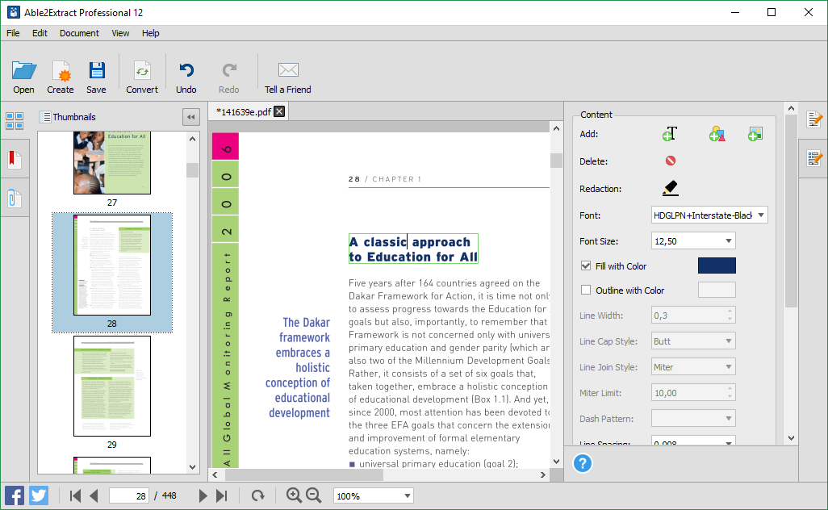The image size is (828, 510).
Task: Rotate the page view
Action: 257,495
